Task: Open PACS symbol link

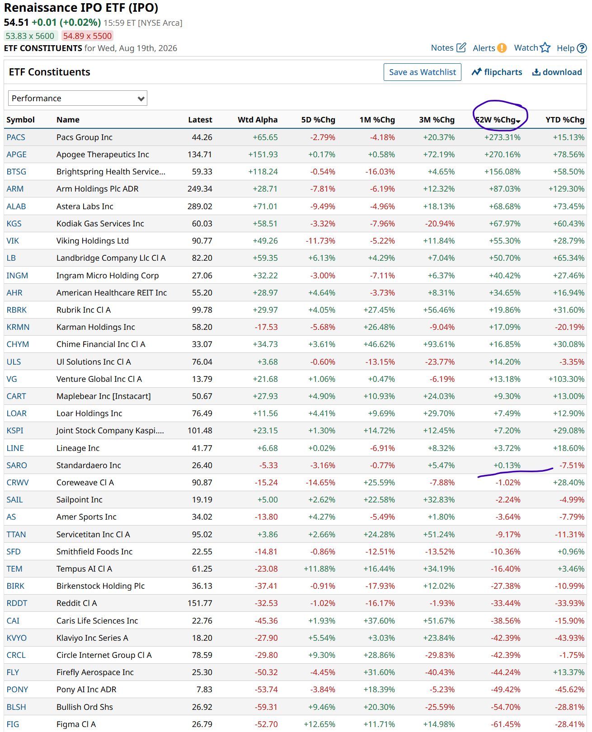Action: (16, 137)
